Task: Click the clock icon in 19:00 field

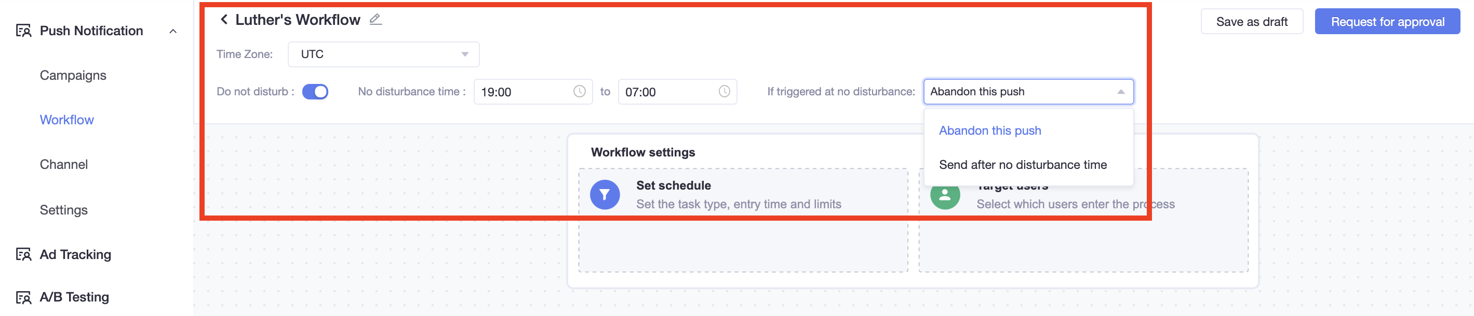Action: click(x=579, y=91)
